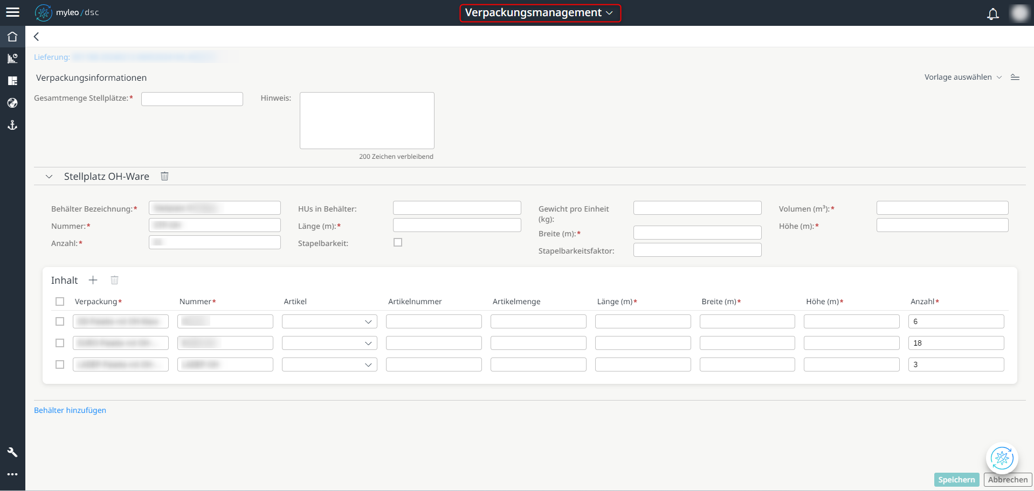Open the Artikel dropdown in the first row
Image resolution: width=1034 pixels, height=491 pixels.
[x=368, y=321]
